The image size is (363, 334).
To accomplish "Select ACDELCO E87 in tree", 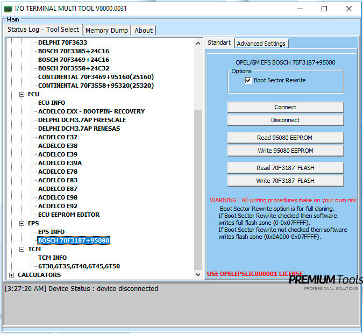I will (x=58, y=189).
